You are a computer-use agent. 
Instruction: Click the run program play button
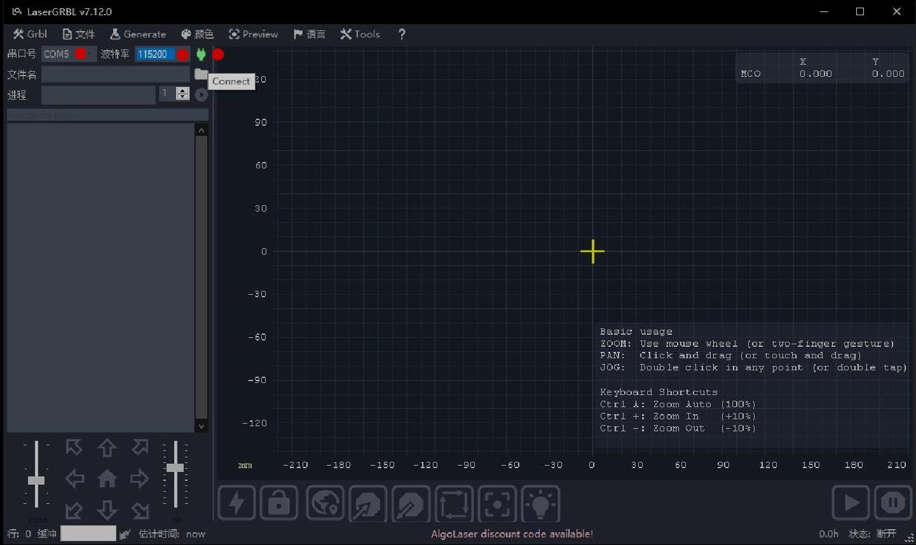pyautogui.click(x=851, y=503)
